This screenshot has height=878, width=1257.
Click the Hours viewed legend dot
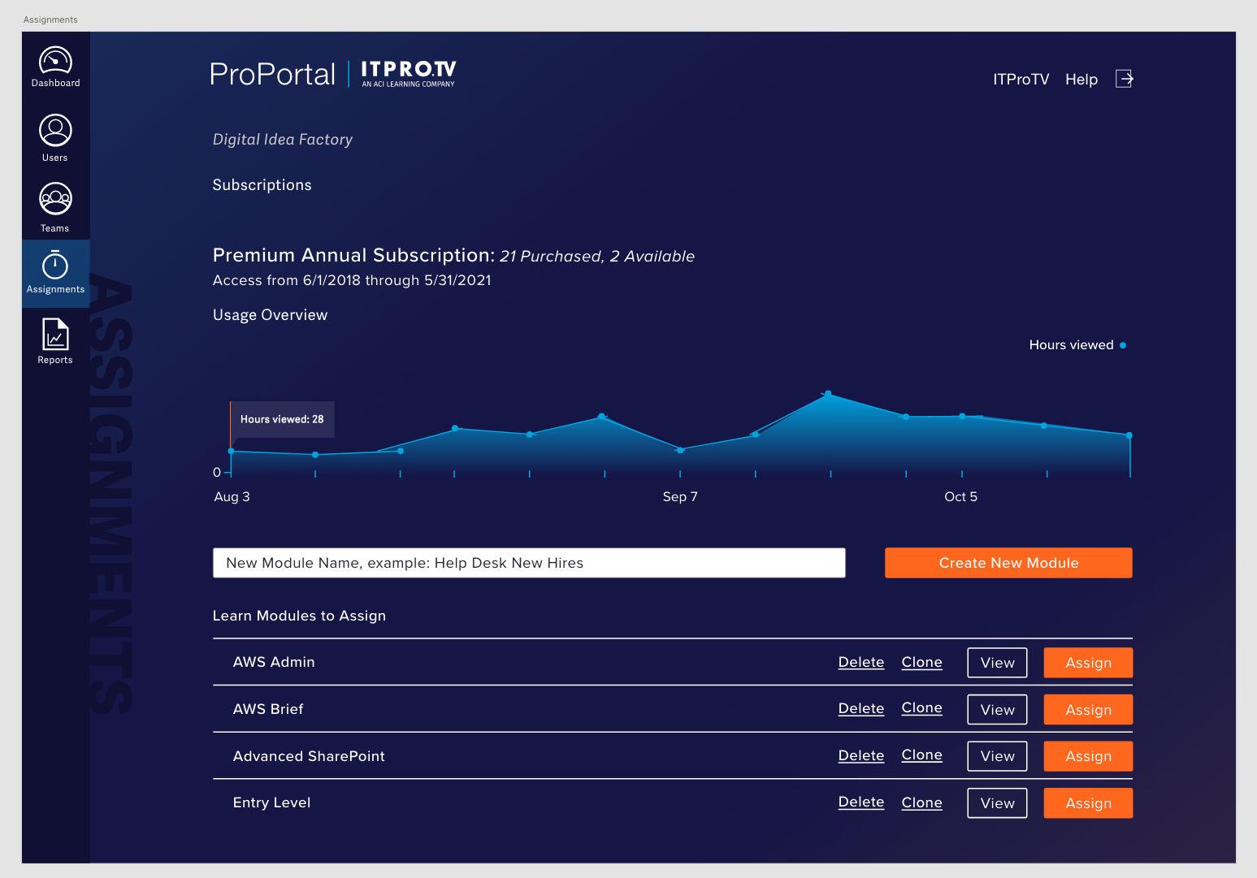1123,345
